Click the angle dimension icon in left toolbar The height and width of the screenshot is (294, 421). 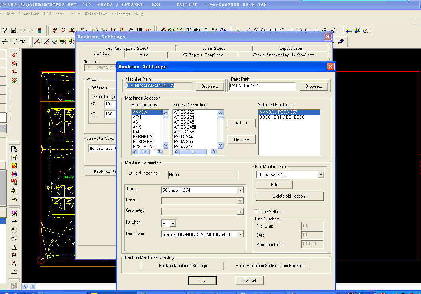tap(14, 247)
